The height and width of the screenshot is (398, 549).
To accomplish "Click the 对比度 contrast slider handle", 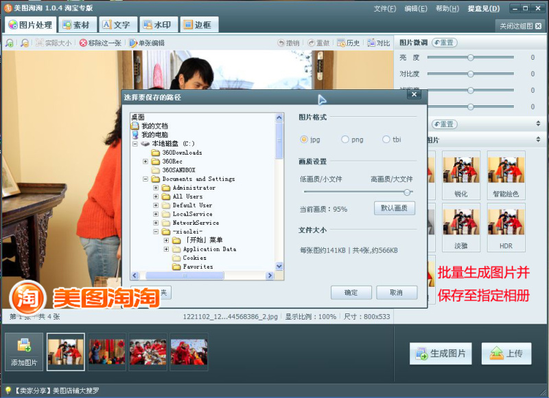I will click(471, 74).
